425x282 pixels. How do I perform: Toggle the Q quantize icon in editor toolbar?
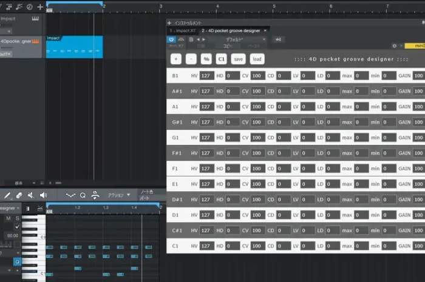83,195
